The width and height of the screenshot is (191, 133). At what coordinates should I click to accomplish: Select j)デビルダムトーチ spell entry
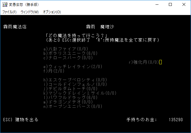pyautogui.click(x=70, y=89)
